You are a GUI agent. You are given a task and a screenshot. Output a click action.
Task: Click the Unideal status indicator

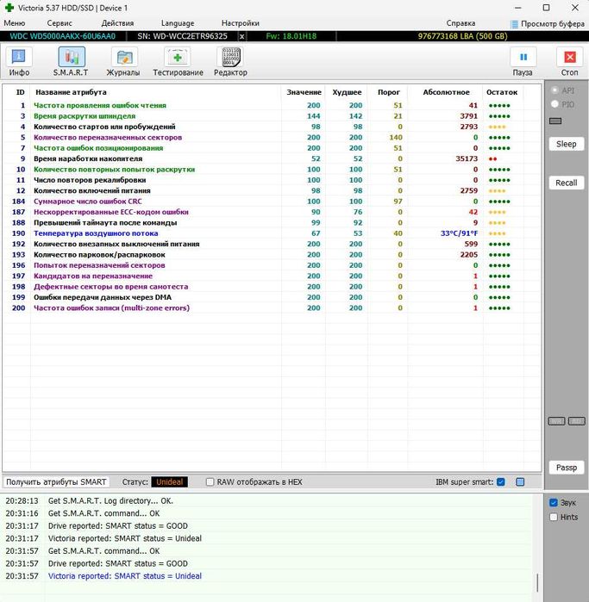pyautogui.click(x=170, y=481)
